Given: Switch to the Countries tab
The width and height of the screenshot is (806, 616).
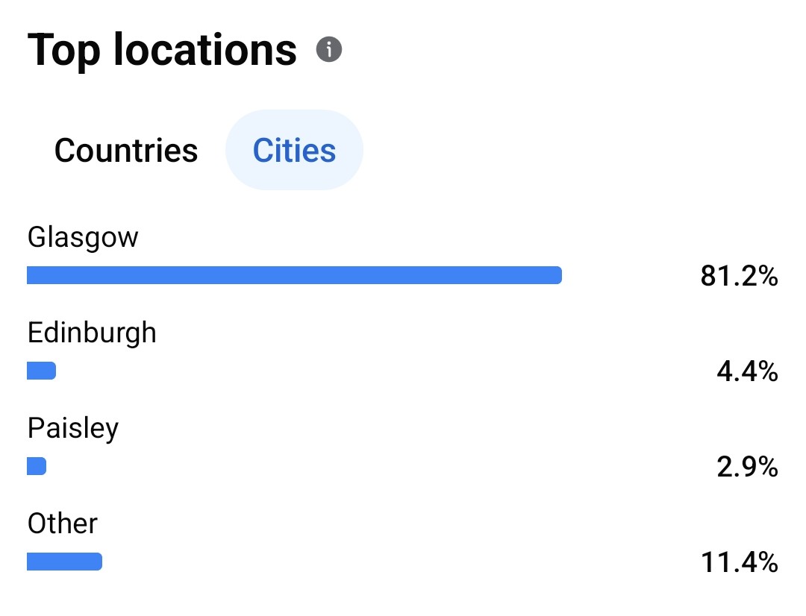Looking at the screenshot, I should pos(126,151).
